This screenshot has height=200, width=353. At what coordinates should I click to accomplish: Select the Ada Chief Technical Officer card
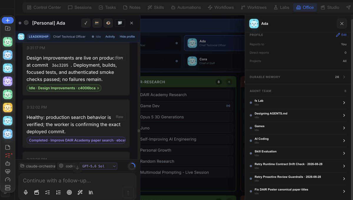(x=214, y=43)
